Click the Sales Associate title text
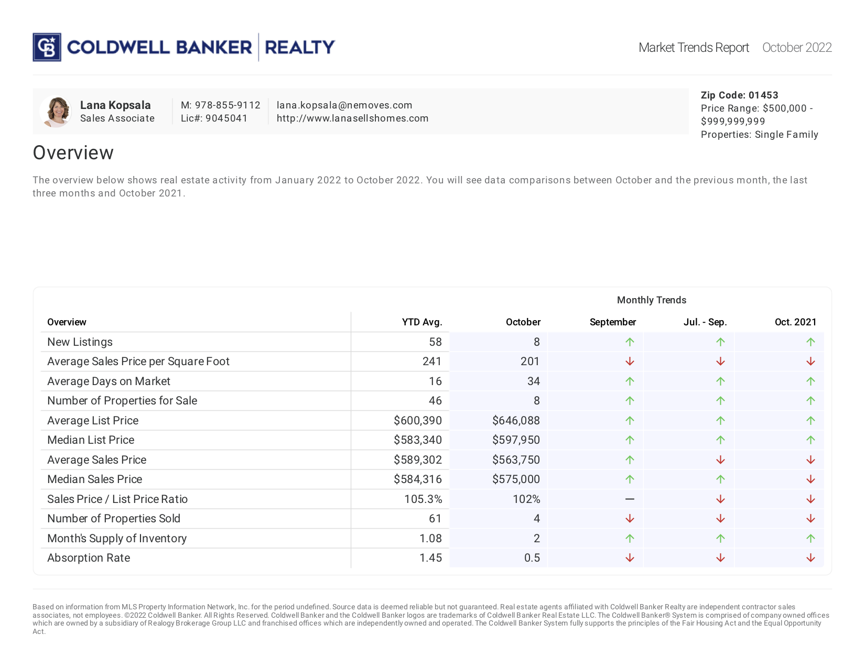Viewport: 865px width, 668px height. pos(117,118)
